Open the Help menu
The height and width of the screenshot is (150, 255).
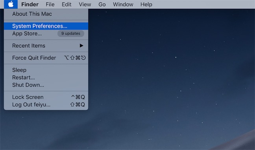(x=146, y=4)
